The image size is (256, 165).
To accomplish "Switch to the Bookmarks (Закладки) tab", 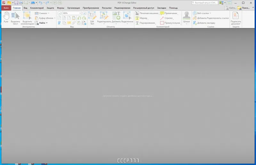I will click(x=162, y=8).
